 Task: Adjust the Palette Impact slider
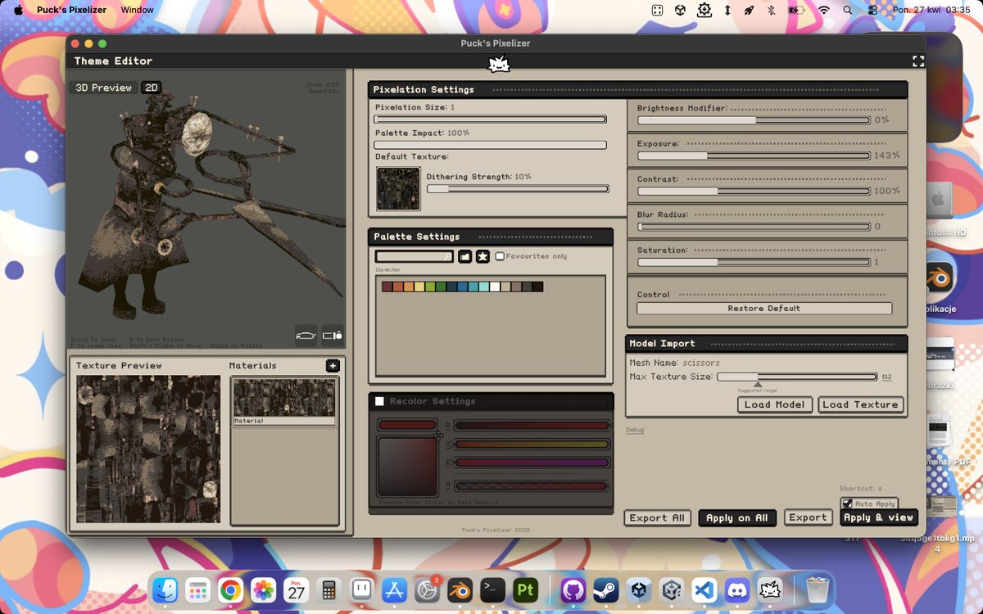click(490, 145)
